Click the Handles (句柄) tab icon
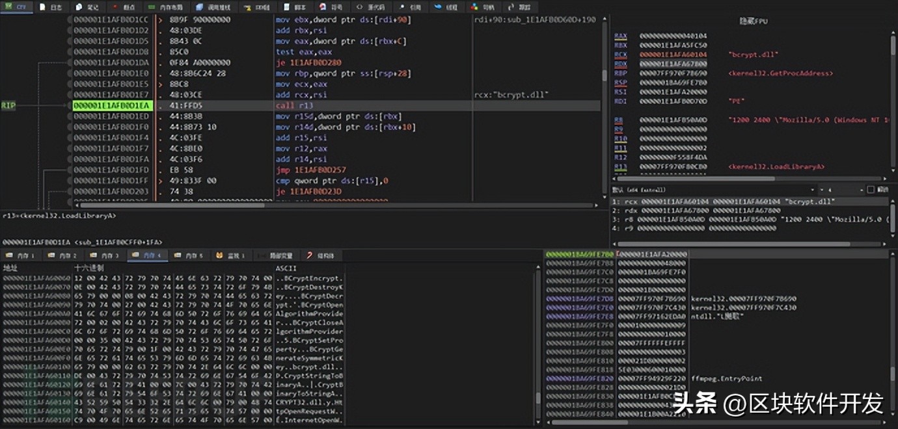 coord(473,7)
